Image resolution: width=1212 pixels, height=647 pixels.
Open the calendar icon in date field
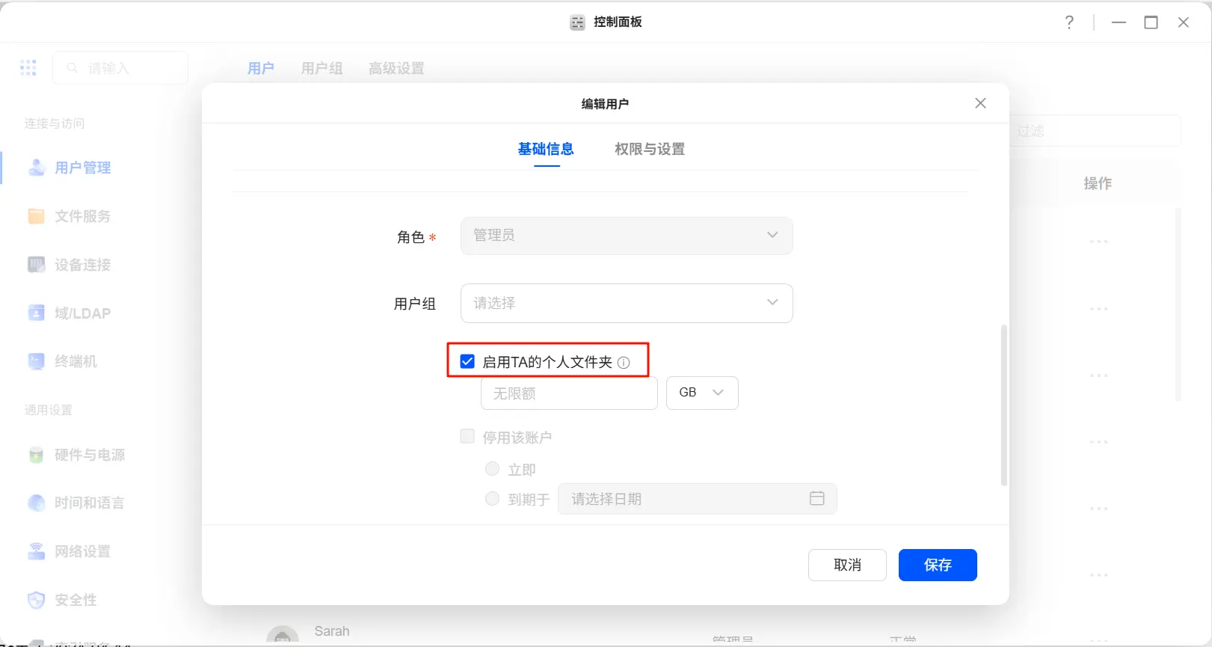point(816,498)
